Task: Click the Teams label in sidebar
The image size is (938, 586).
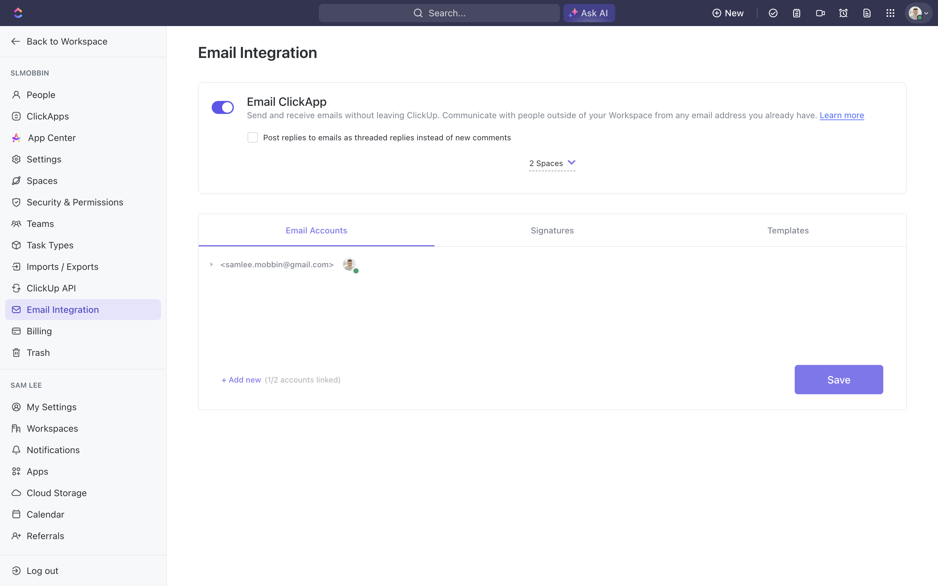Action: (40, 224)
